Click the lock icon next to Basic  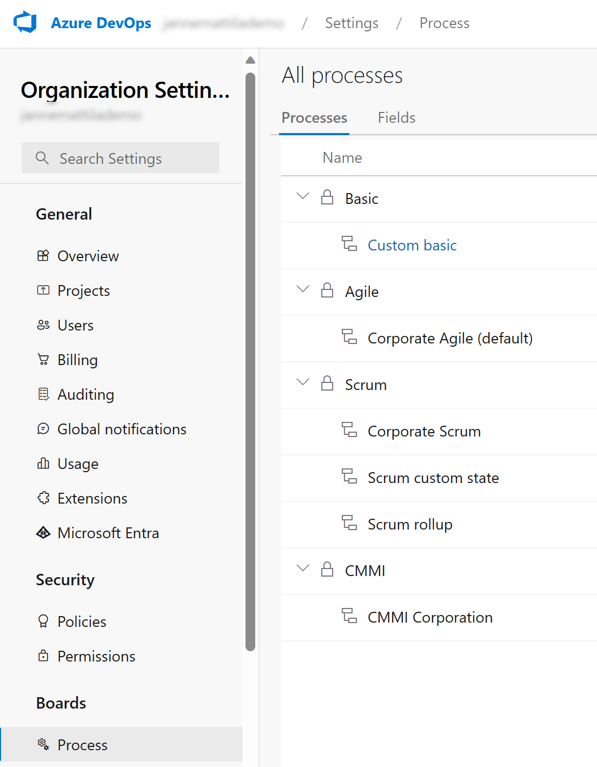pyautogui.click(x=327, y=197)
